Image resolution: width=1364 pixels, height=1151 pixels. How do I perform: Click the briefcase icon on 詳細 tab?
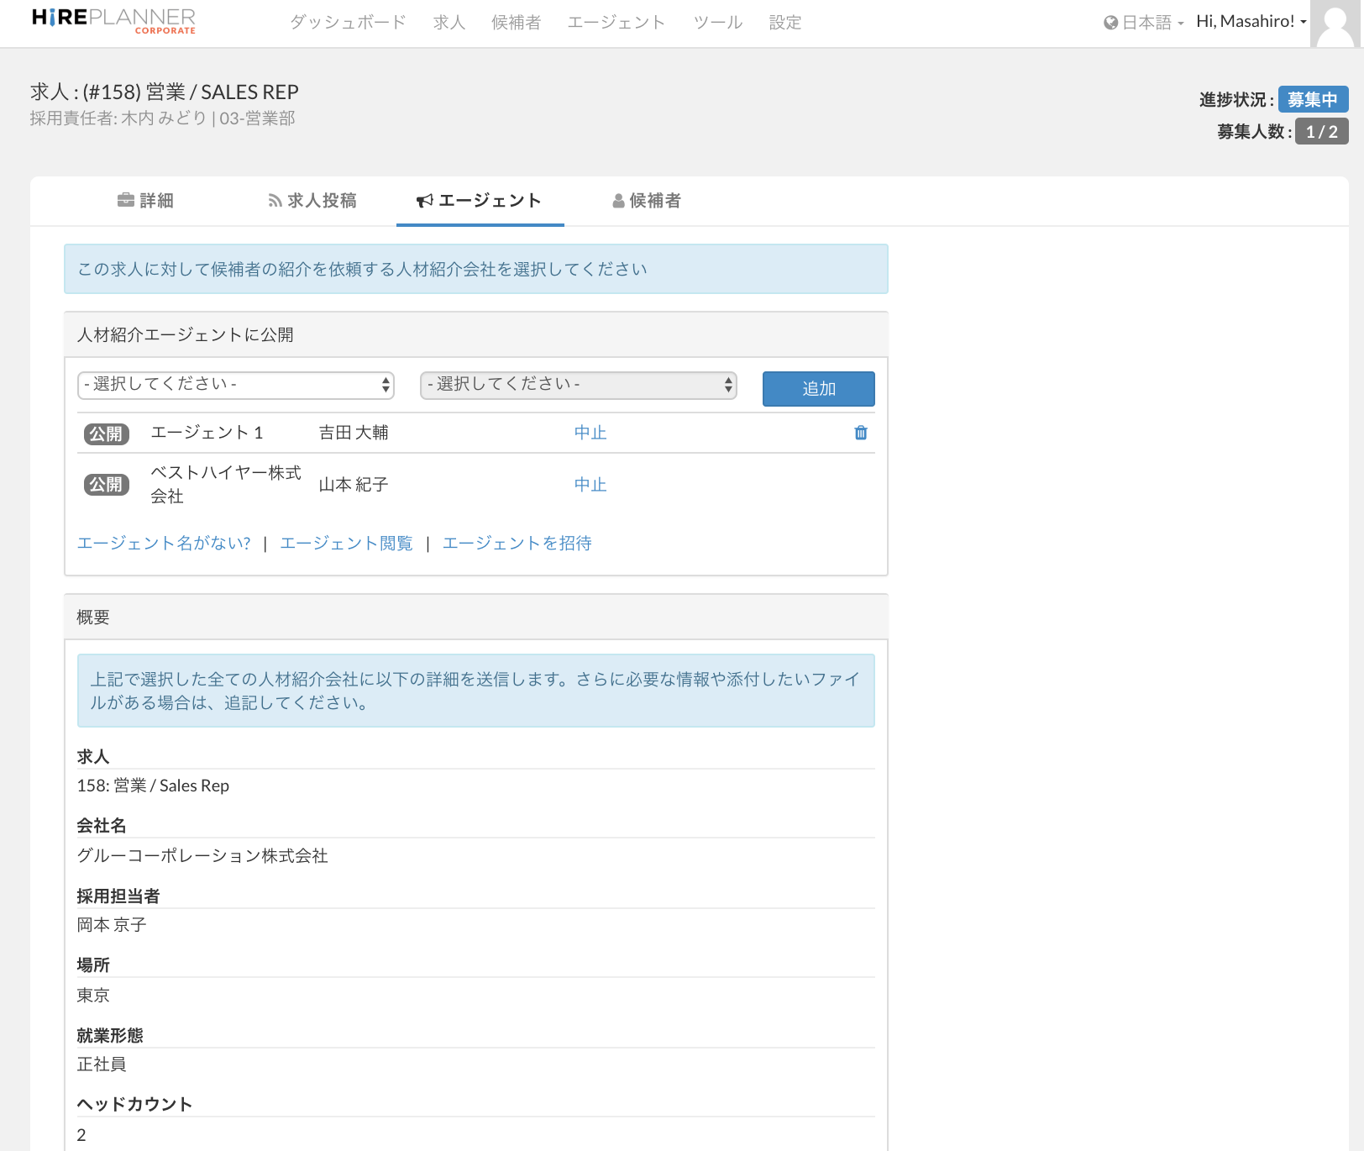(x=126, y=200)
